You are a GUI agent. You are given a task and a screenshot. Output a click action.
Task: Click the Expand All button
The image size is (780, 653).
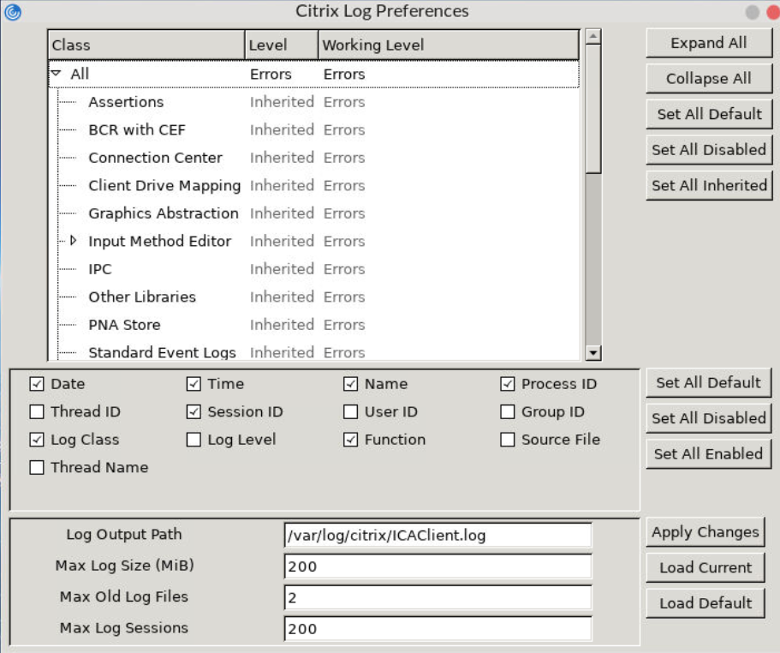pyautogui.click(x=709, y=43)
